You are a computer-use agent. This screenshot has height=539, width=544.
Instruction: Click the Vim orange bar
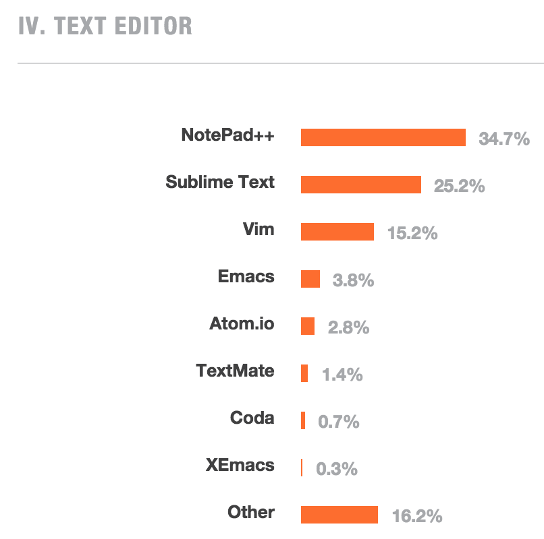tap(337, 232)
